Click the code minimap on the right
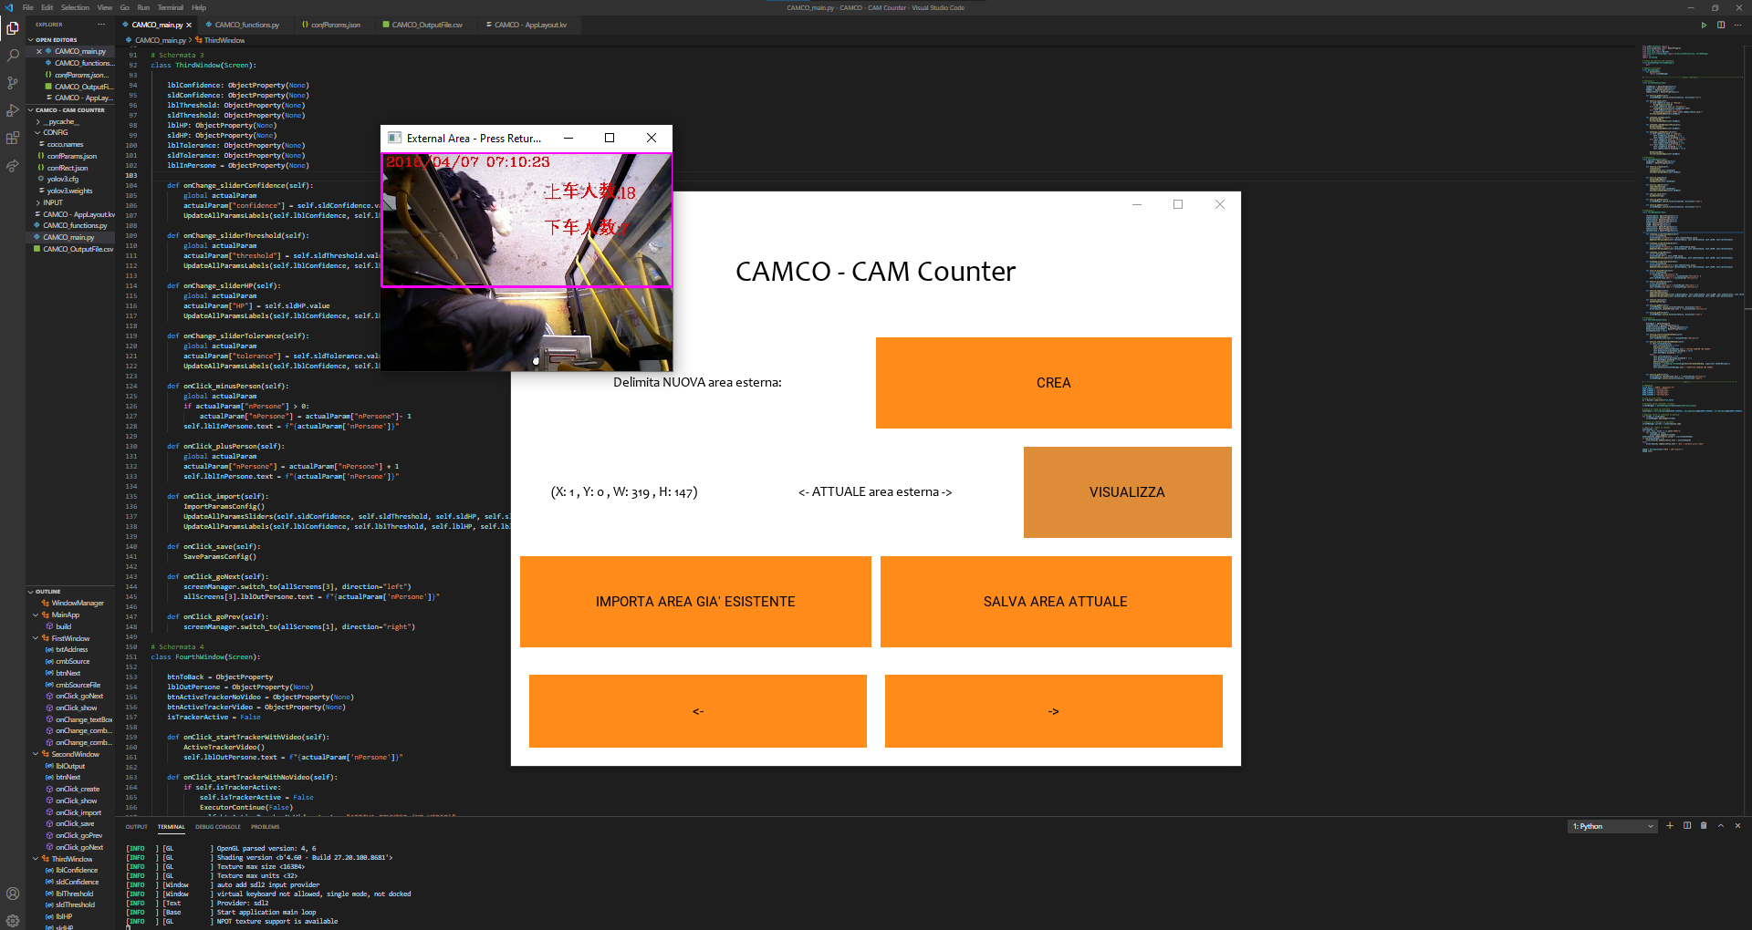Viewport: 1752px width, 930px height. point(1688,228)
